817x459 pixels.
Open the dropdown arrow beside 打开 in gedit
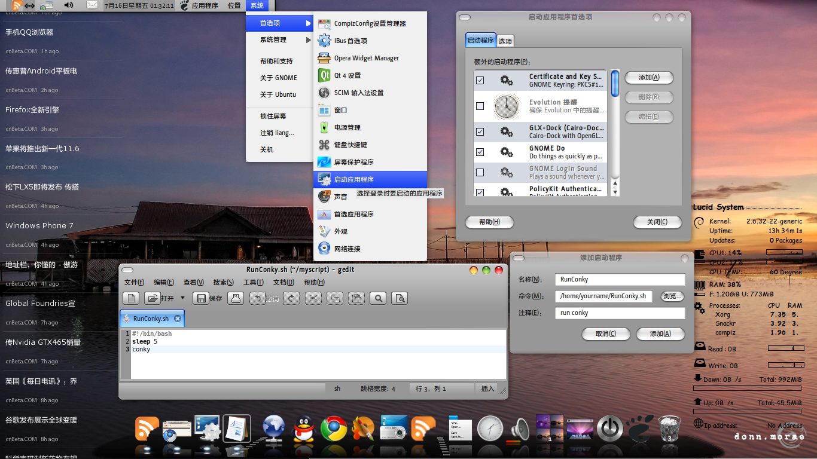(182, 298)
